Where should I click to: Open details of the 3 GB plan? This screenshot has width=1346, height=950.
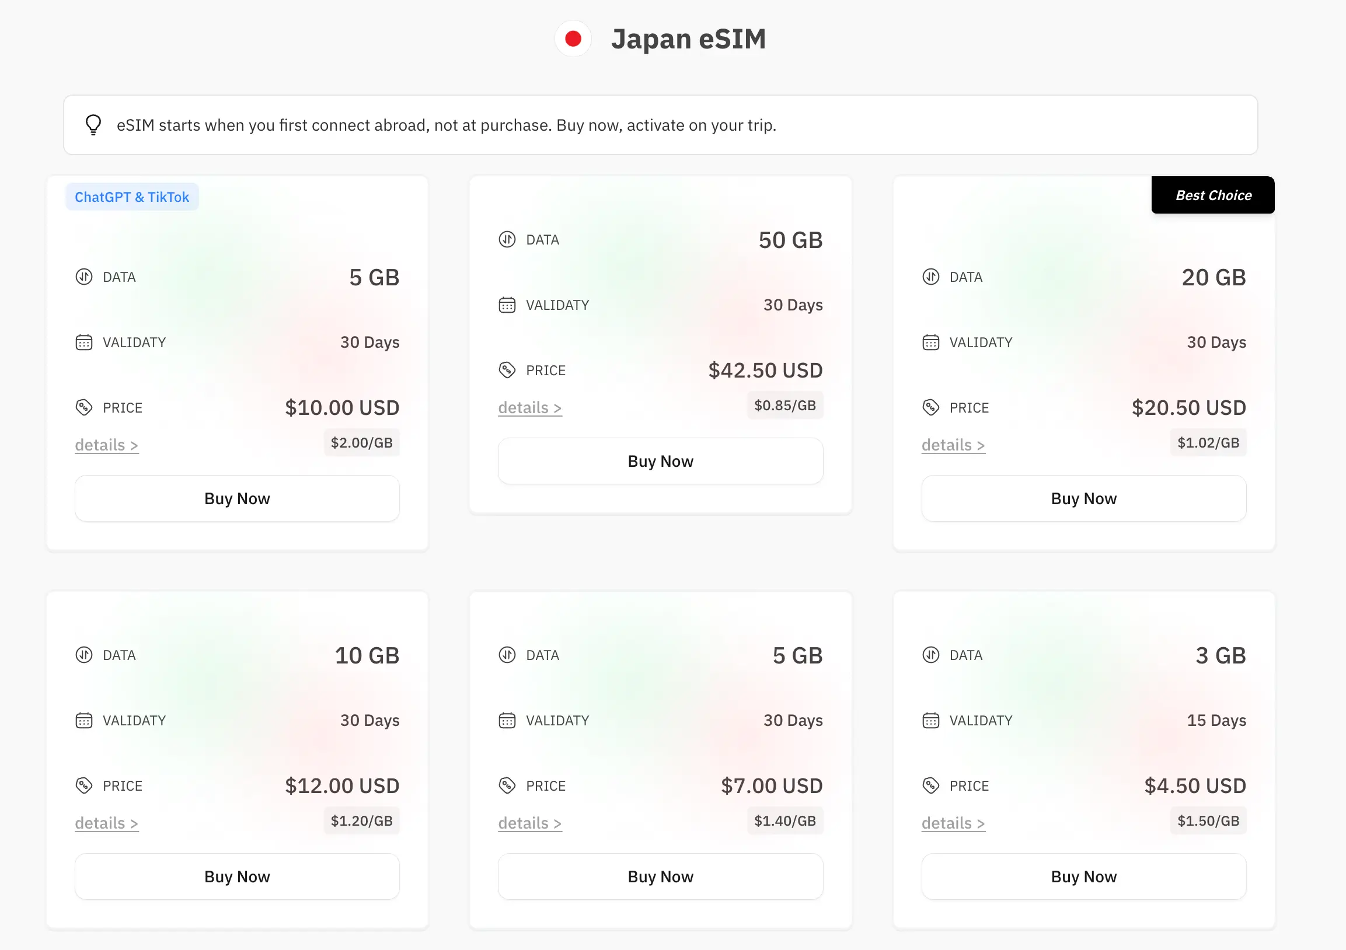click(953, 823)
